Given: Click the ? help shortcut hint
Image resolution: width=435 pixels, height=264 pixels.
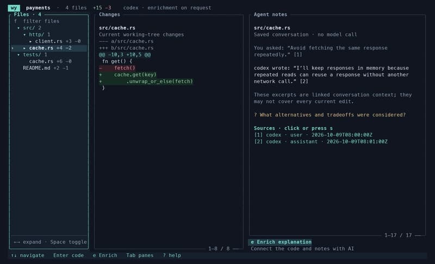Looking at the screenshot, I should tap(172, 255).
